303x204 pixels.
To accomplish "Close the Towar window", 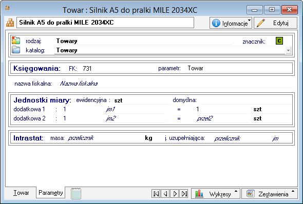I will (289, 10).
